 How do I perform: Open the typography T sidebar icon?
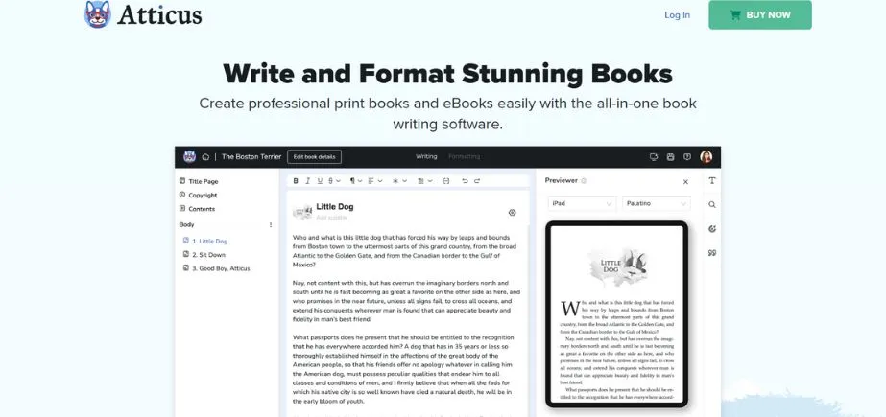tap(712, 180)
